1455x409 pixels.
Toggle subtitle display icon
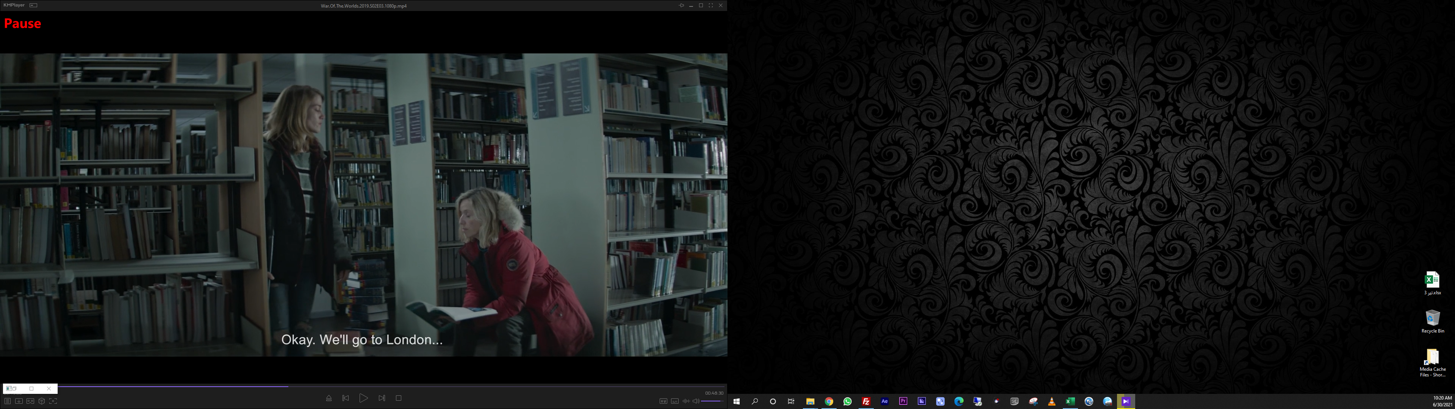(x=674, y=401)
